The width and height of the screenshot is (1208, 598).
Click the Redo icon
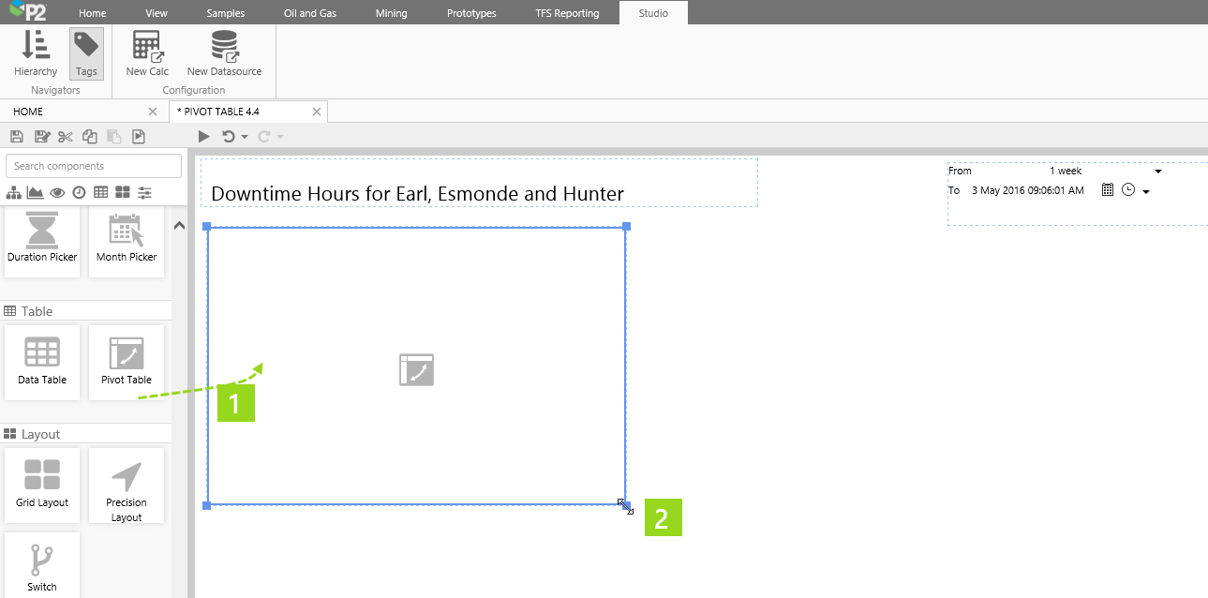tap(264, 137)
